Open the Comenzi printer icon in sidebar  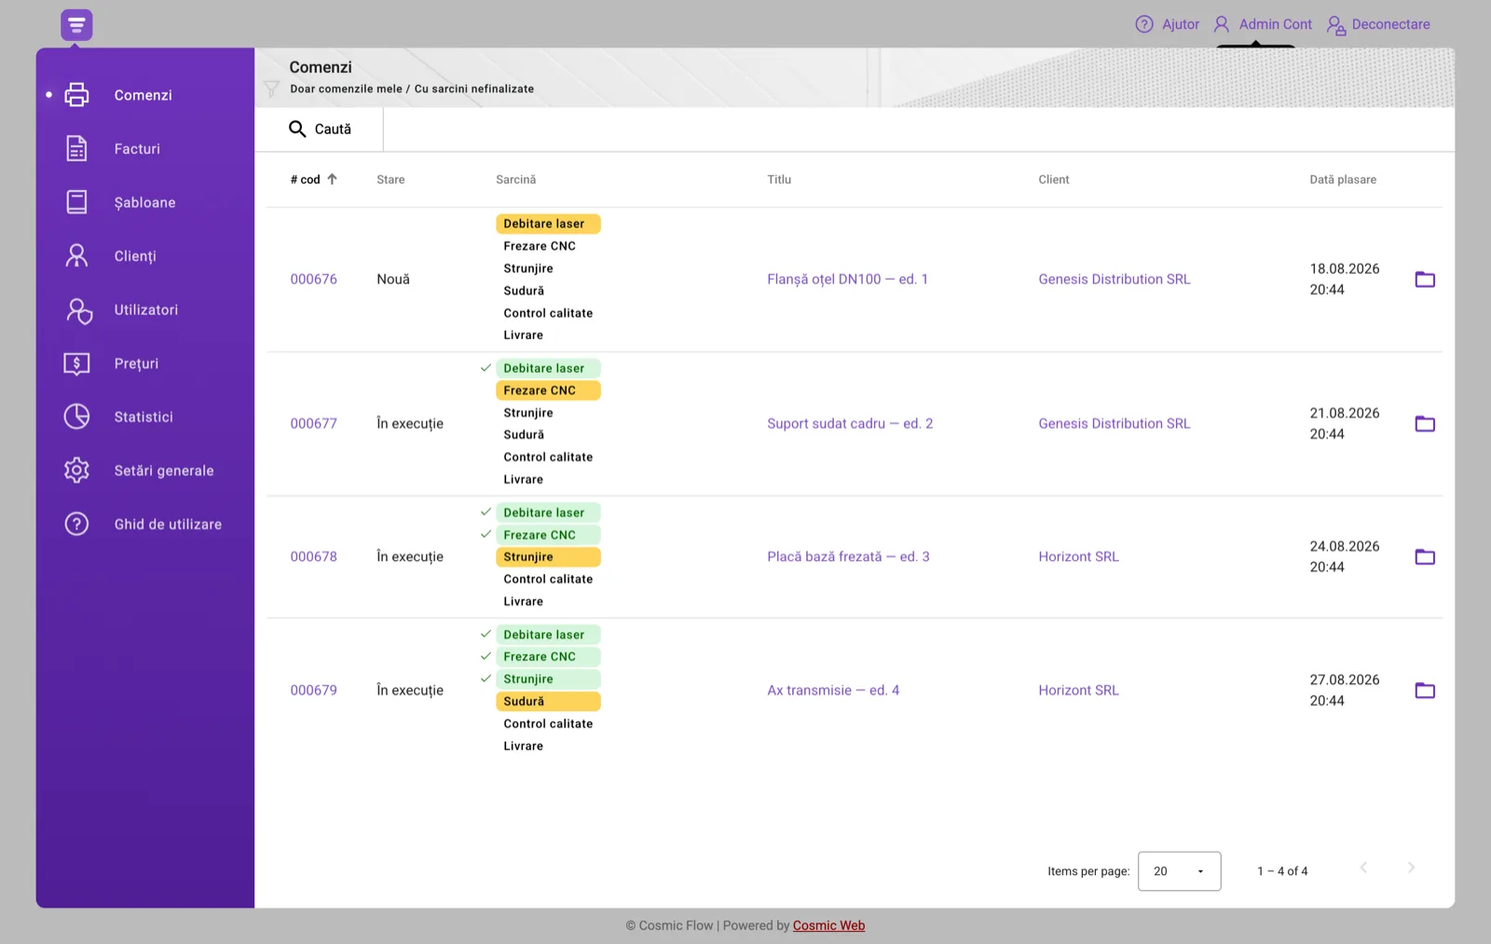pos(76,95)
